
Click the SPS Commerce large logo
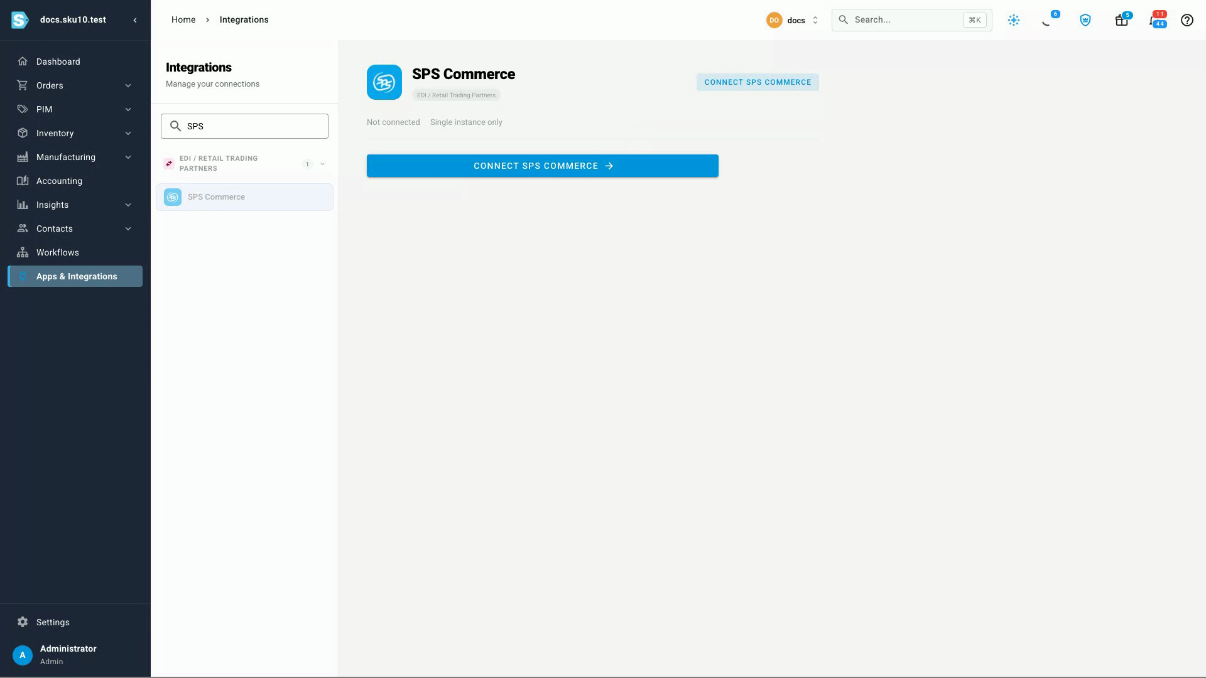click(x=384, y=82)
